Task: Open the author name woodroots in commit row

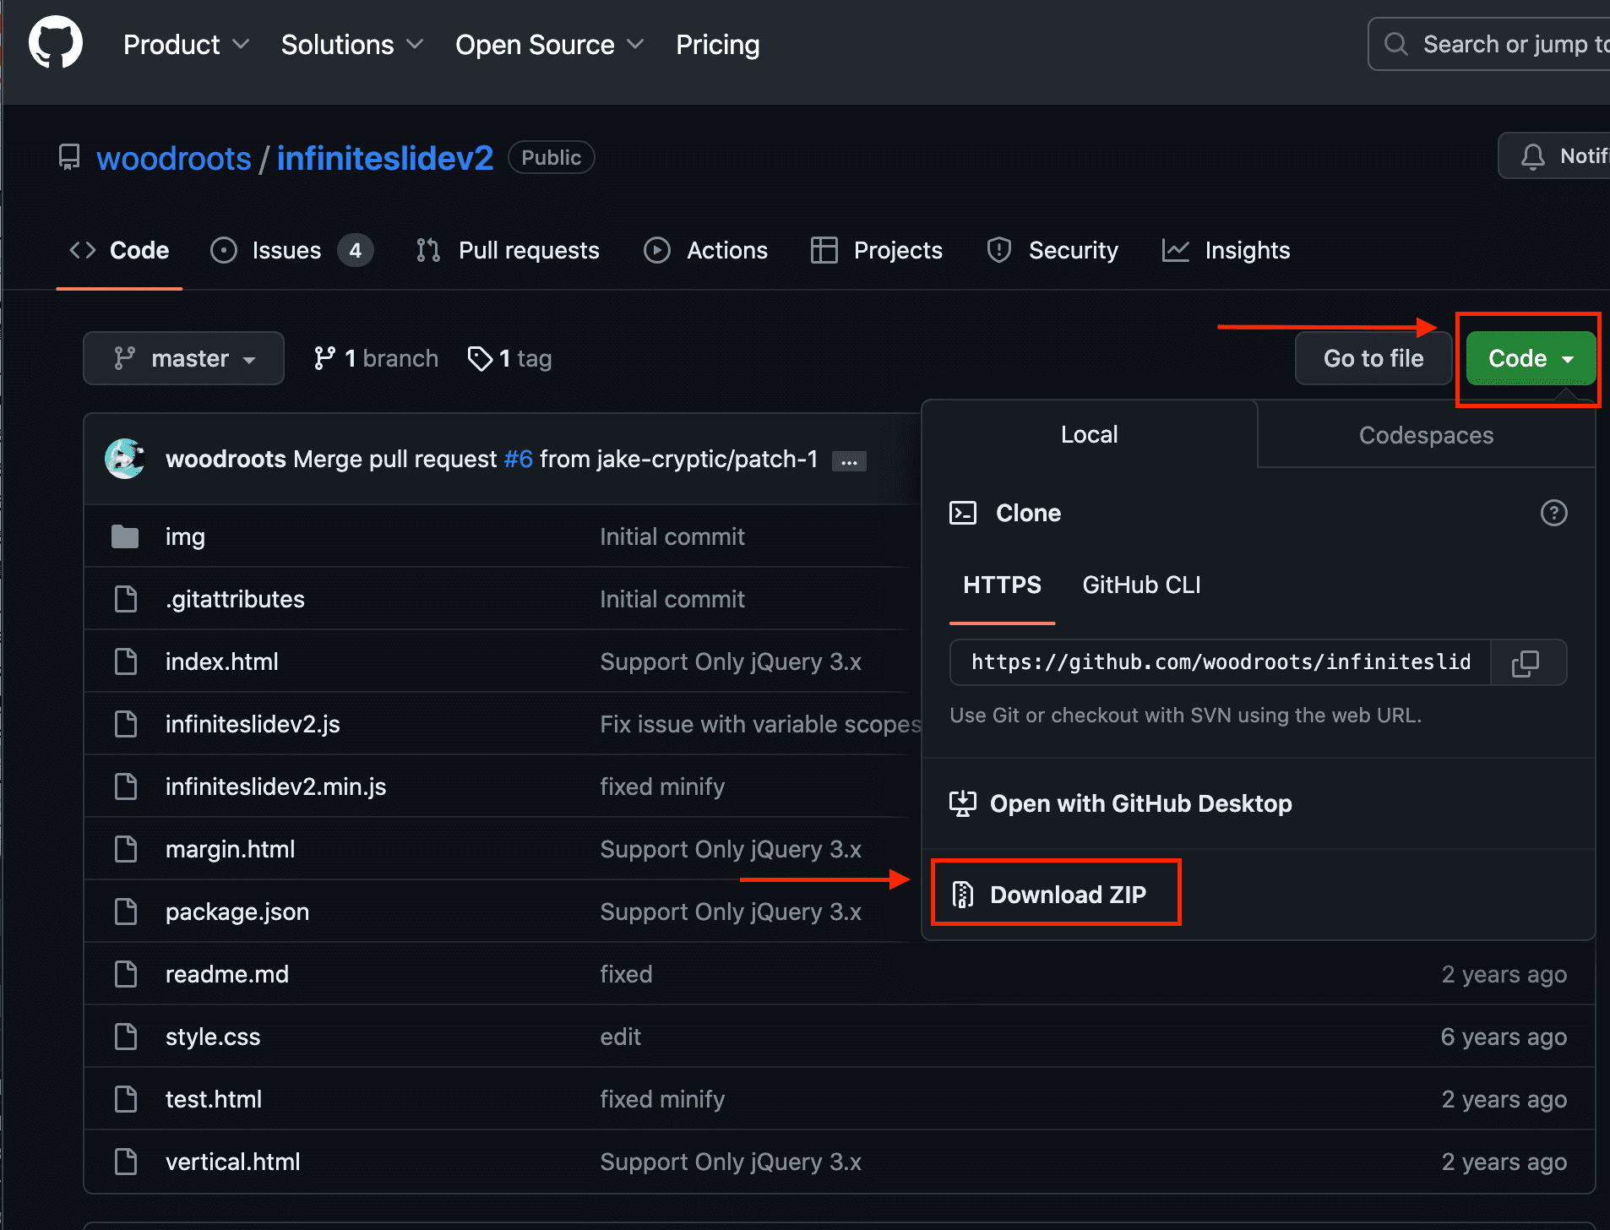Action: [x=226, y=459]
